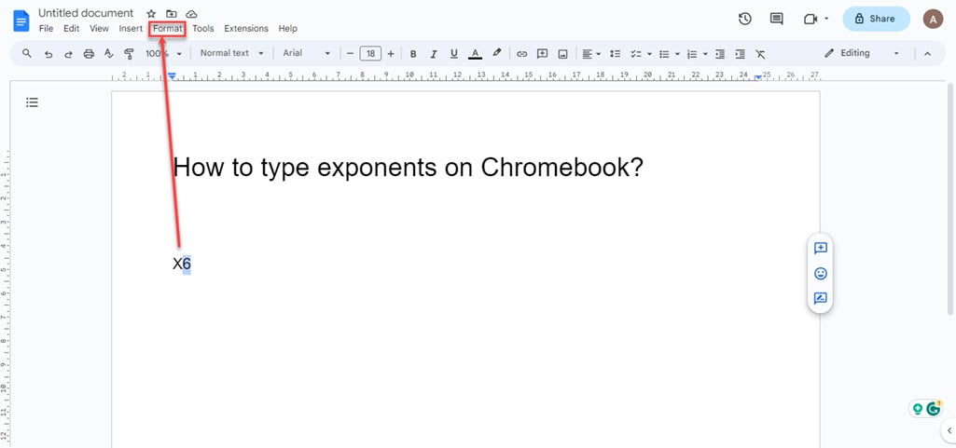Open the comments history icon

[777, 19]
